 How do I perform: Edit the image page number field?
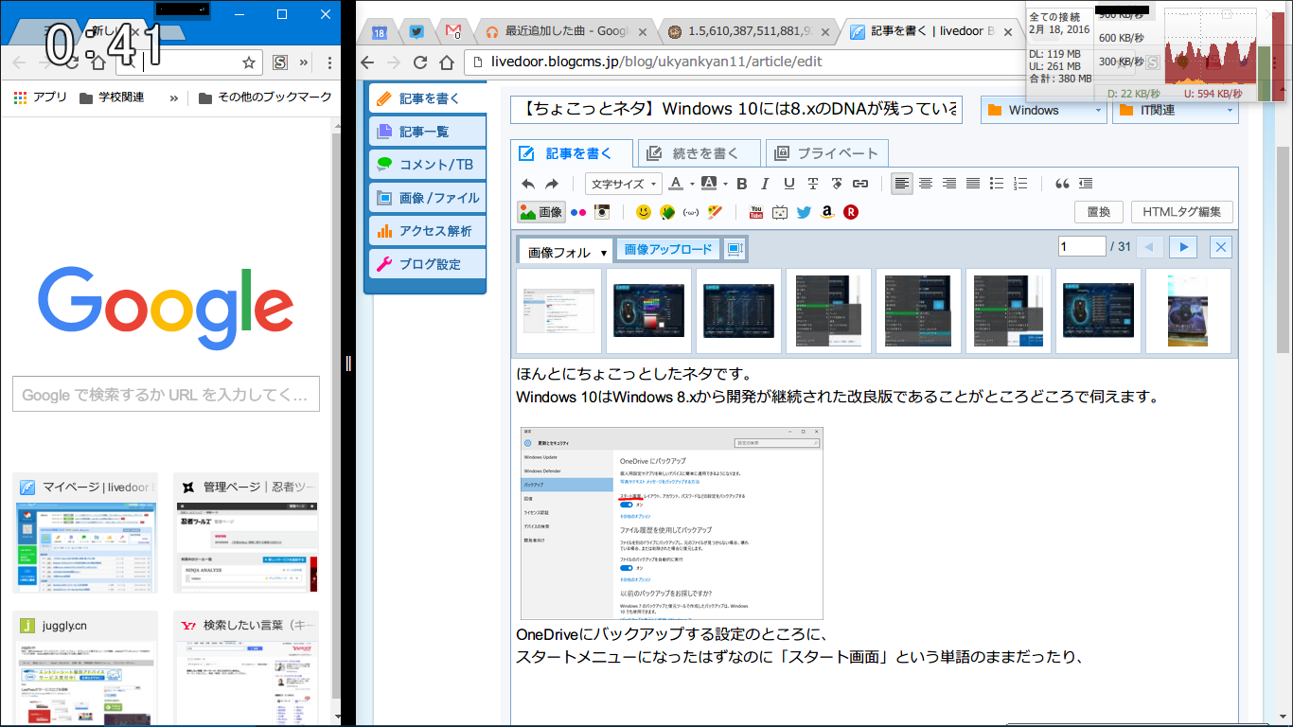coord(1083,246)
